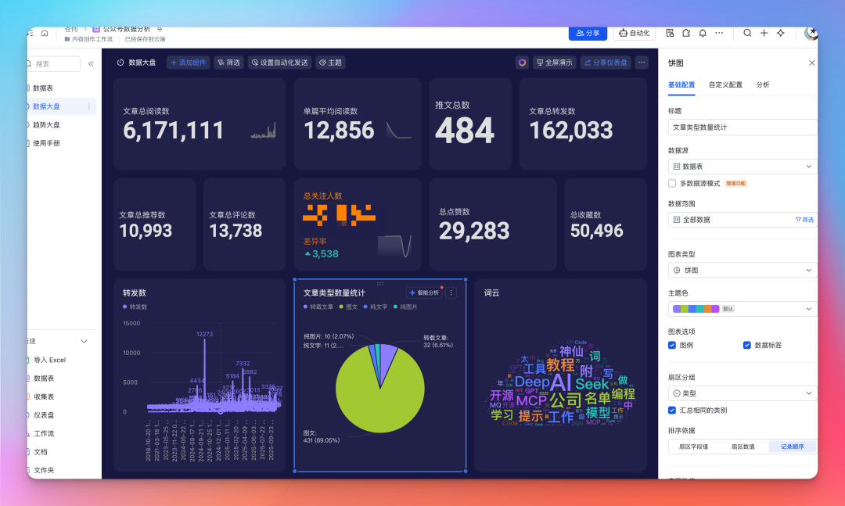Screen dimensions: 845x506
Task: Click the 文章总阅读数 sparkline card
Action: (x=200, y=124)
